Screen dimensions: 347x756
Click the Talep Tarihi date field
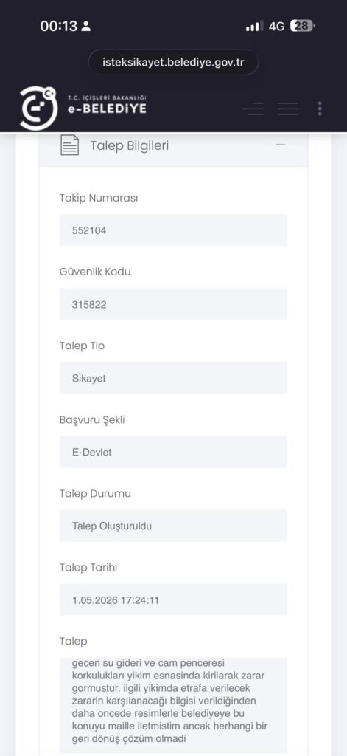point(173,599)
